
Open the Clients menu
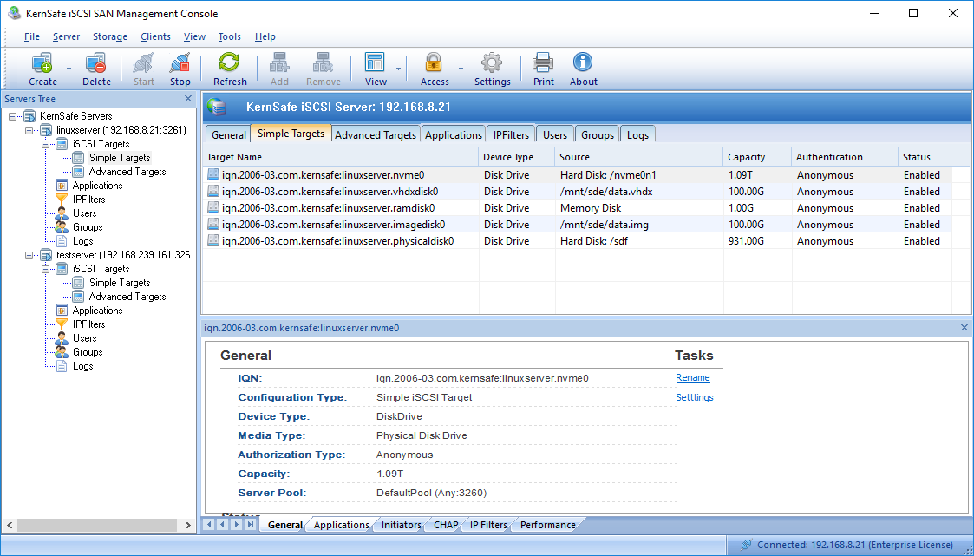click(155, 36)
